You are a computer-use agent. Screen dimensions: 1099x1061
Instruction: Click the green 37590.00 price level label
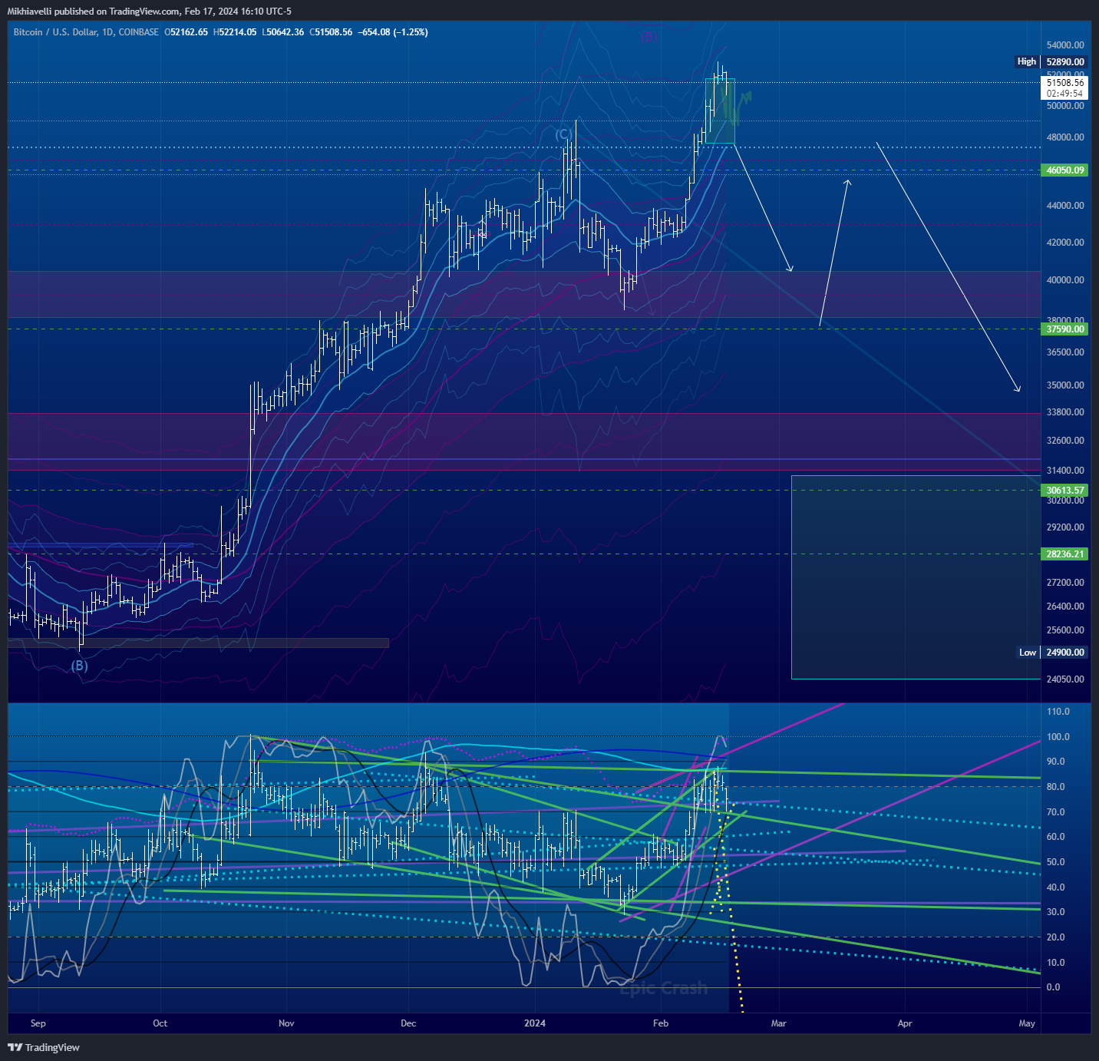(x=1065, y=329)
